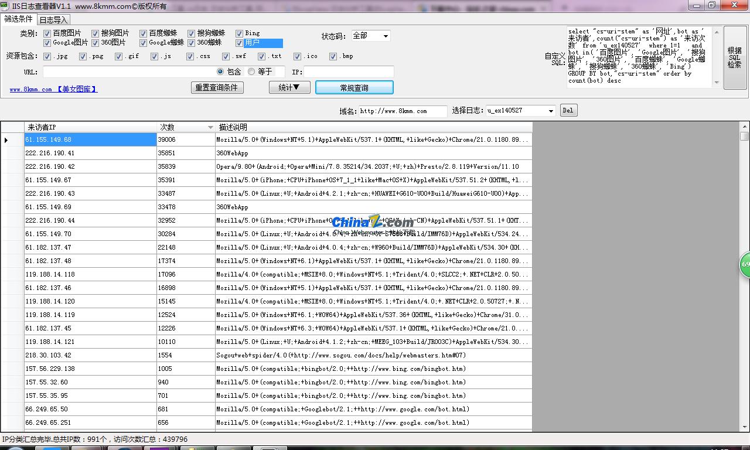Open the 次数 column sort arrow
Viewport: 750px width, 450px height.
click(210, 127)
